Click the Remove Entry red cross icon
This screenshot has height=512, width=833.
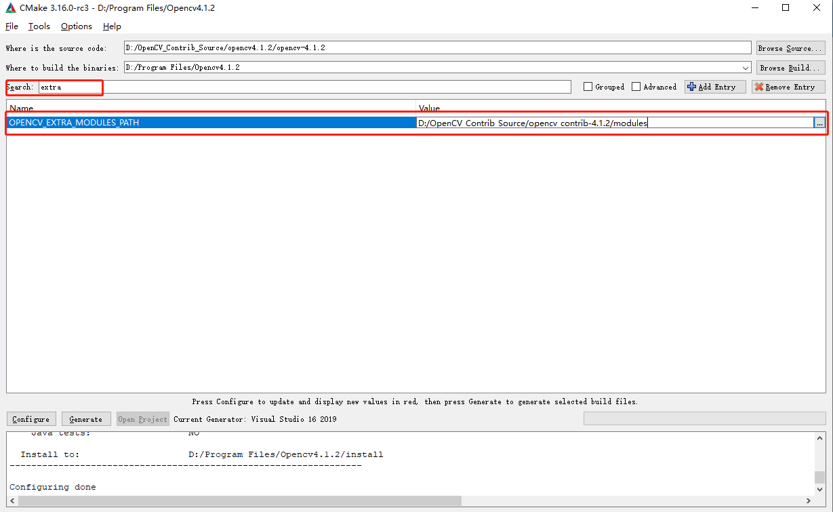click(759, 87)
